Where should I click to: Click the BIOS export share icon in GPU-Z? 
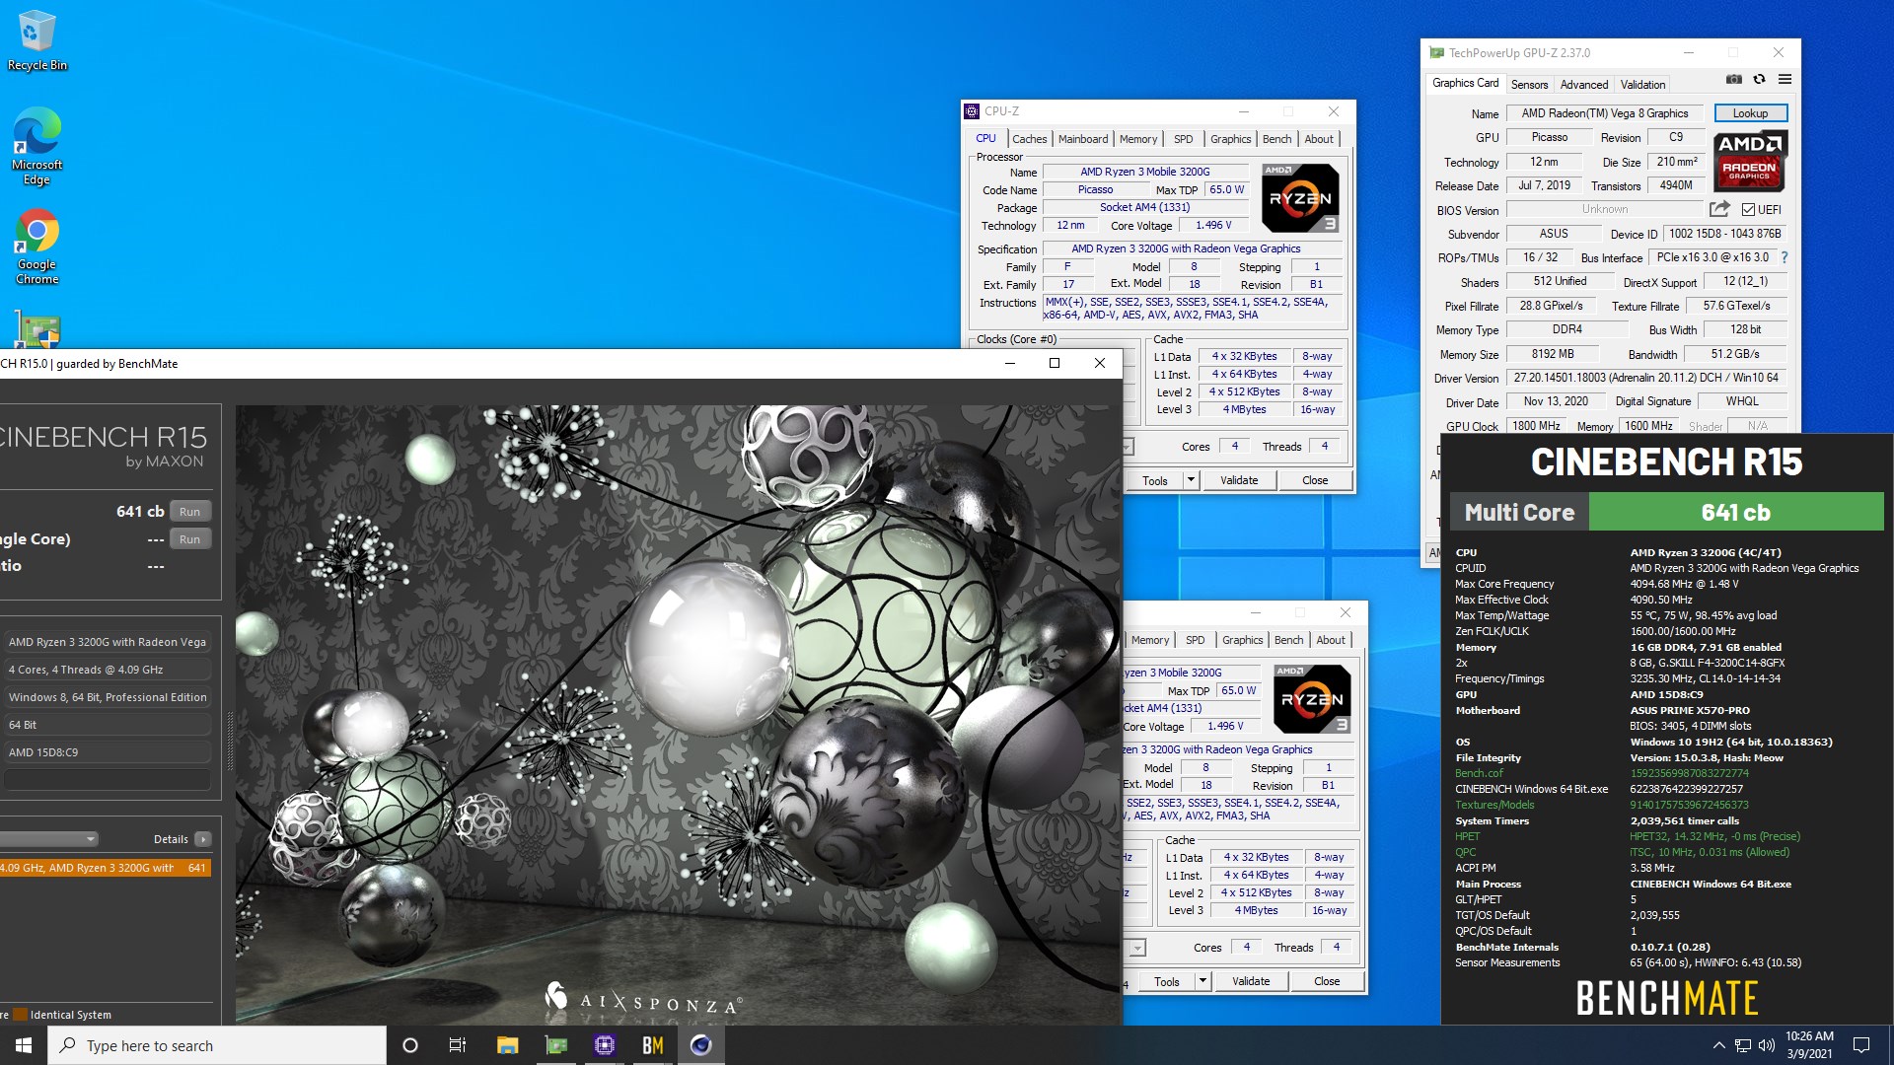(1719, 209)
